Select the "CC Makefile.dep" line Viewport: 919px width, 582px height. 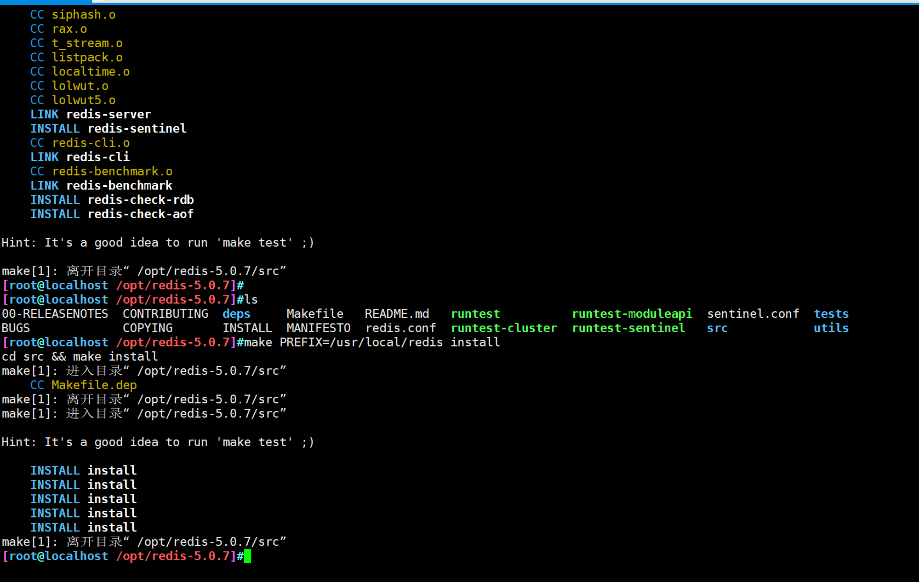click(84, 385)
